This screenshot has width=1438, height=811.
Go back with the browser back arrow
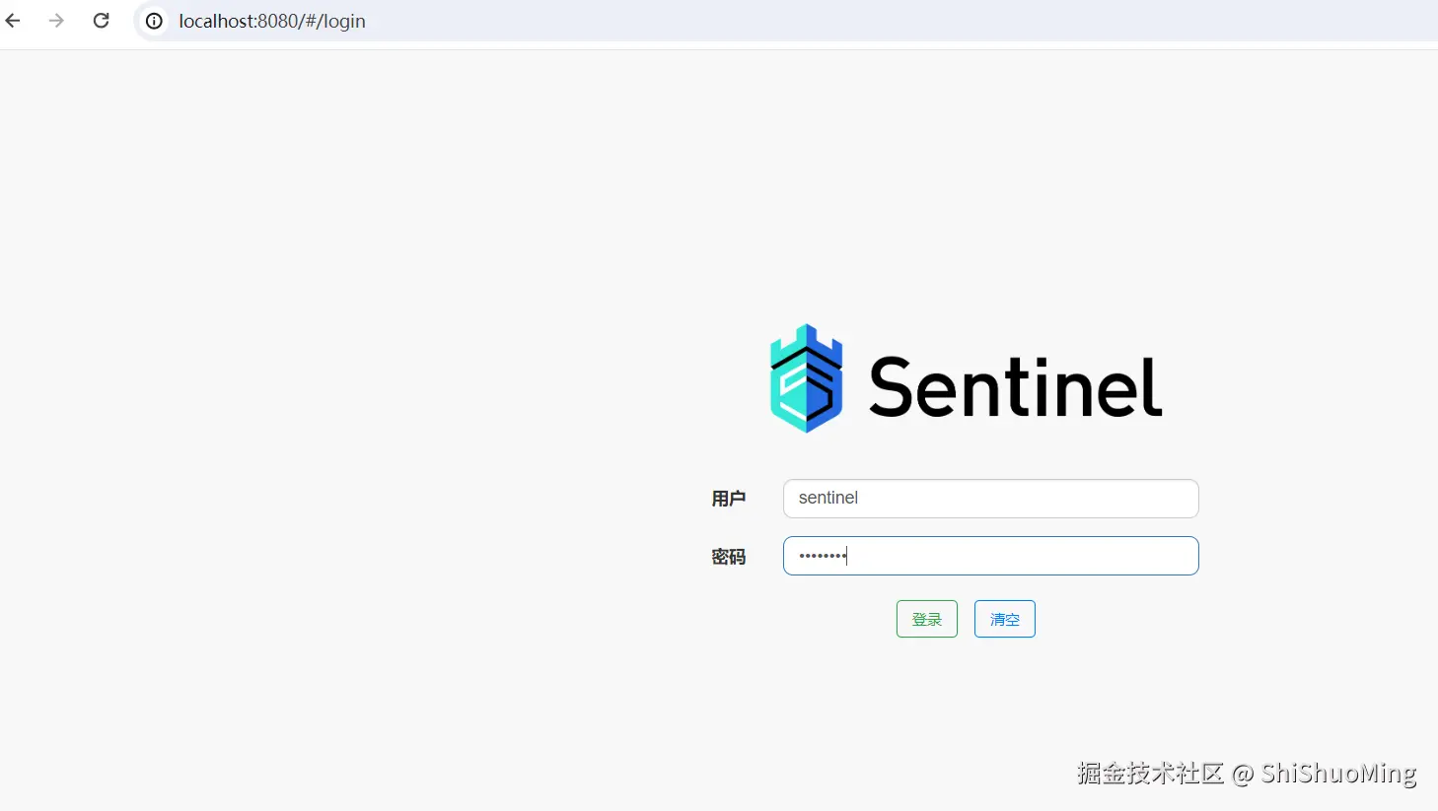(x=13, y=21)
